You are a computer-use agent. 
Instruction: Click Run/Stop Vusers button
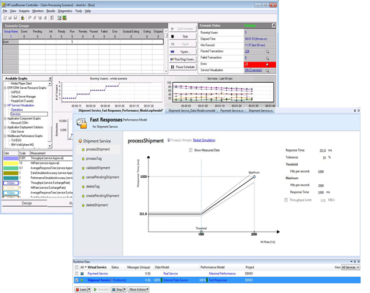click(183, 59)
